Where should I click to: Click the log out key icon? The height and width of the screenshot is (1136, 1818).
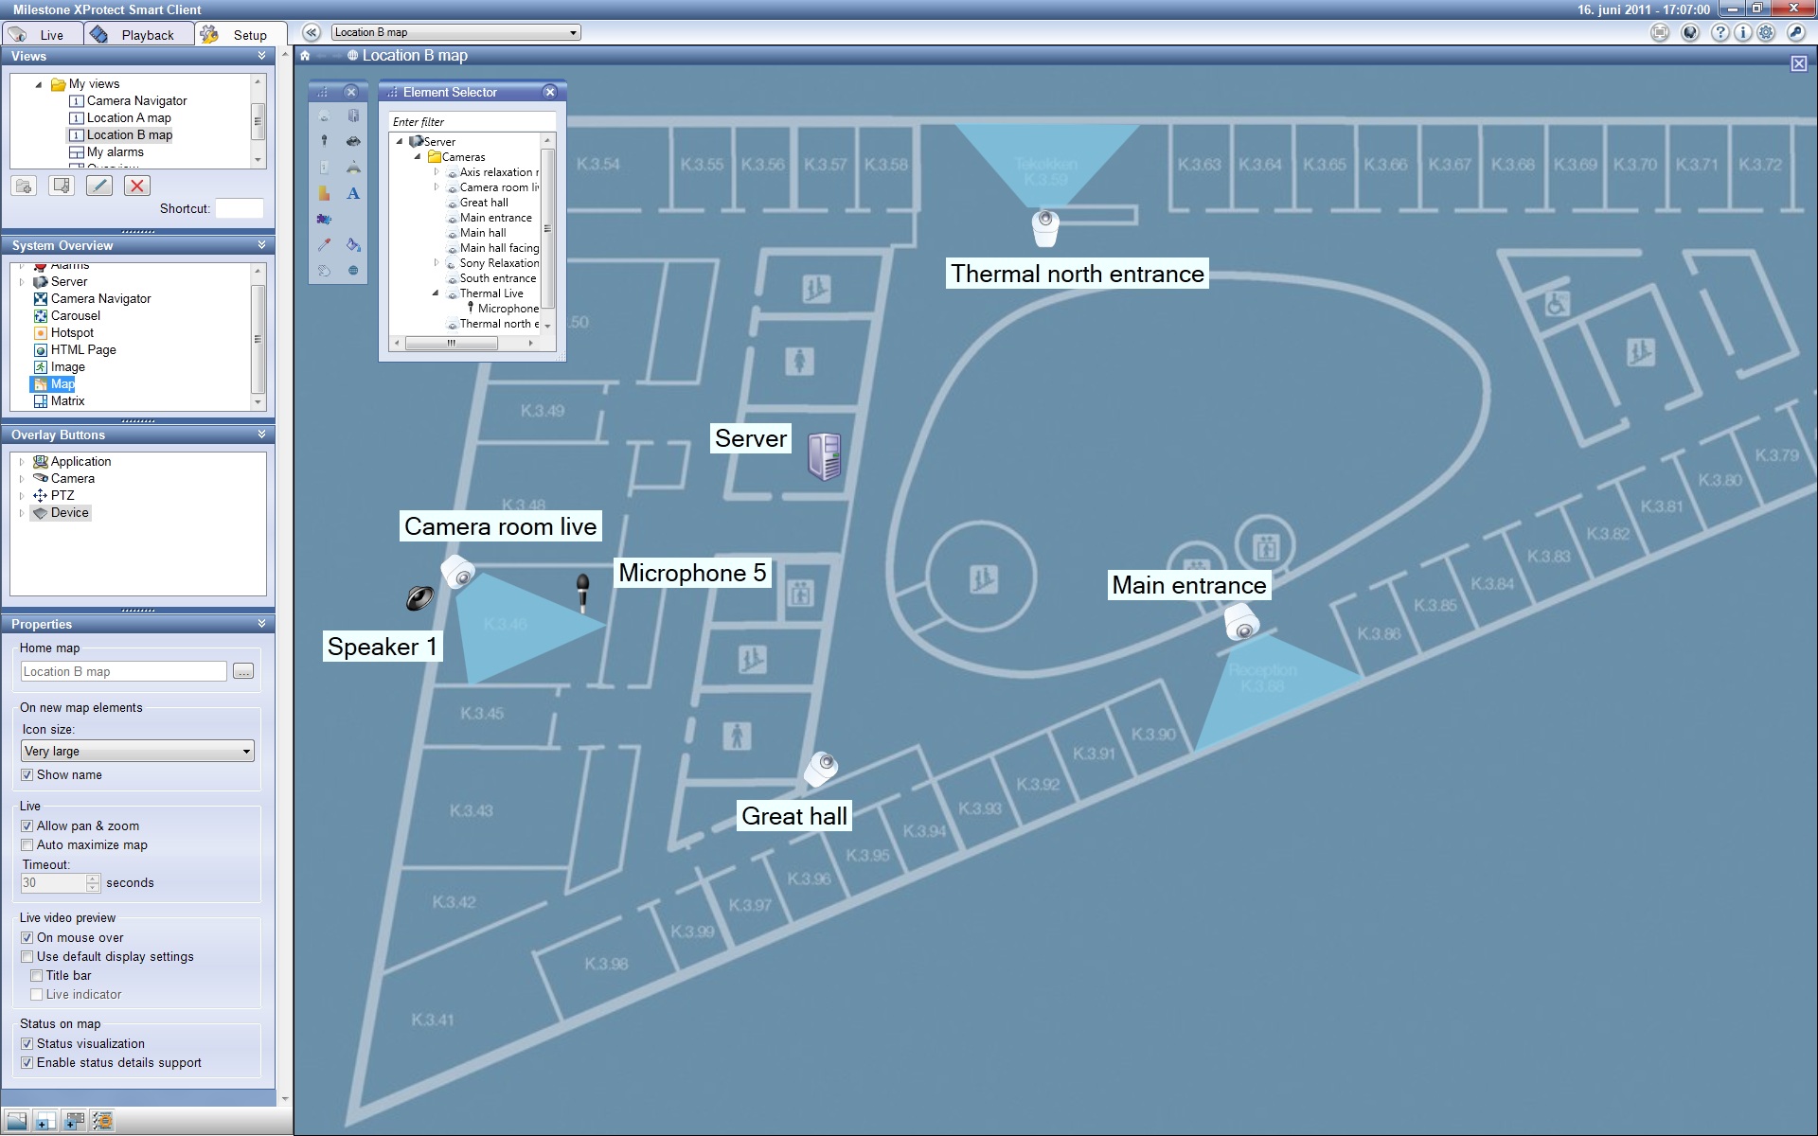[x=1795, y=32]
